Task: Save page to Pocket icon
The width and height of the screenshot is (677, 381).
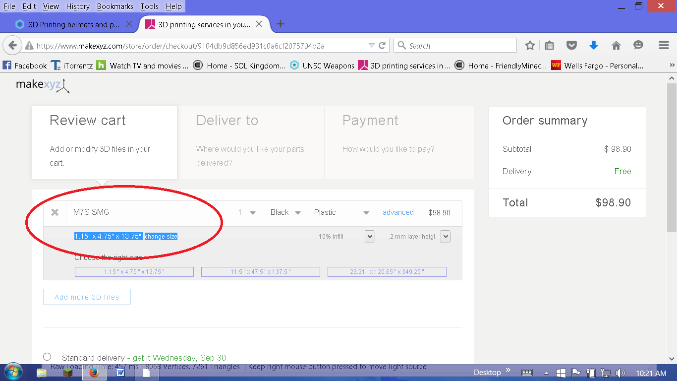Action: tap(571, 46)
